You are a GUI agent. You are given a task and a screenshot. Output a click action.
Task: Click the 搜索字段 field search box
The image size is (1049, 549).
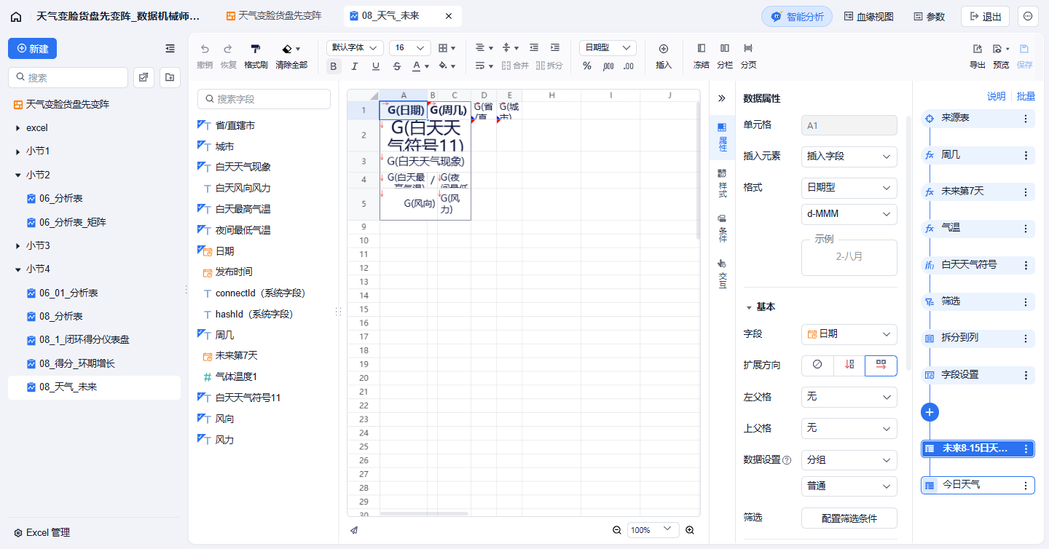click(x=264, y=99)
